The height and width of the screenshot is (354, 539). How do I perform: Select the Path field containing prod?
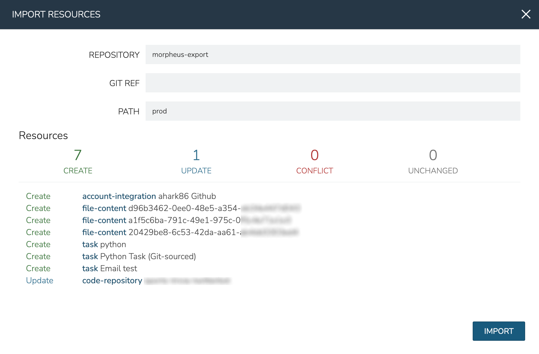pos(333,111)
